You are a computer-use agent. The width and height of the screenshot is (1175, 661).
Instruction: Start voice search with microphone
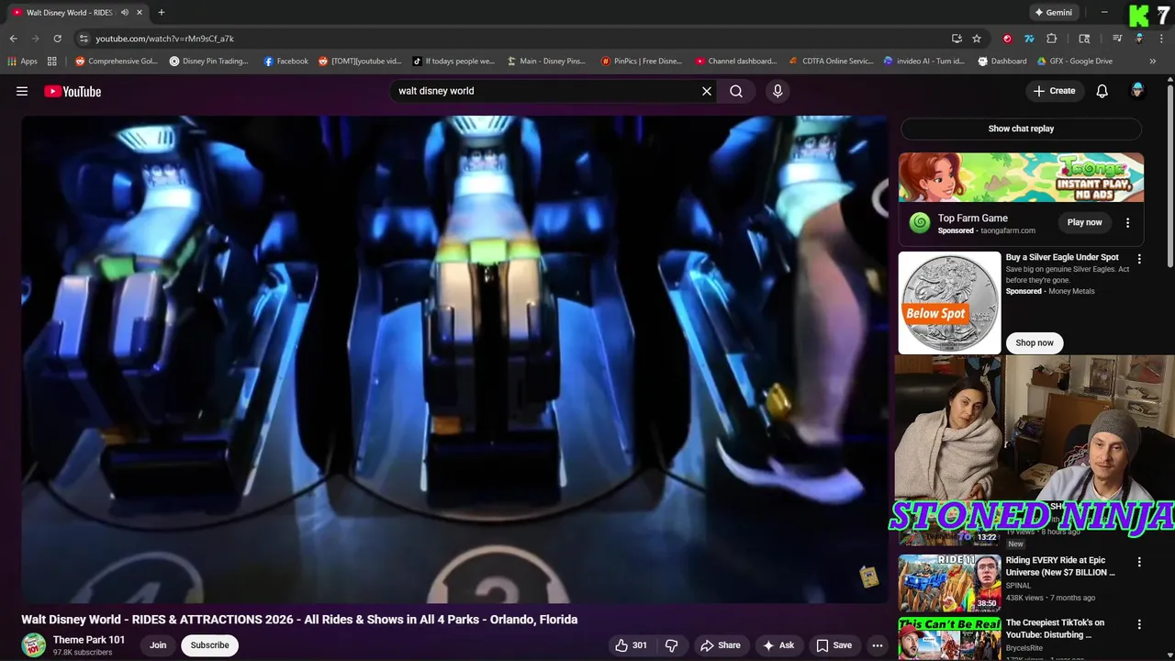(x=778, y=91)
